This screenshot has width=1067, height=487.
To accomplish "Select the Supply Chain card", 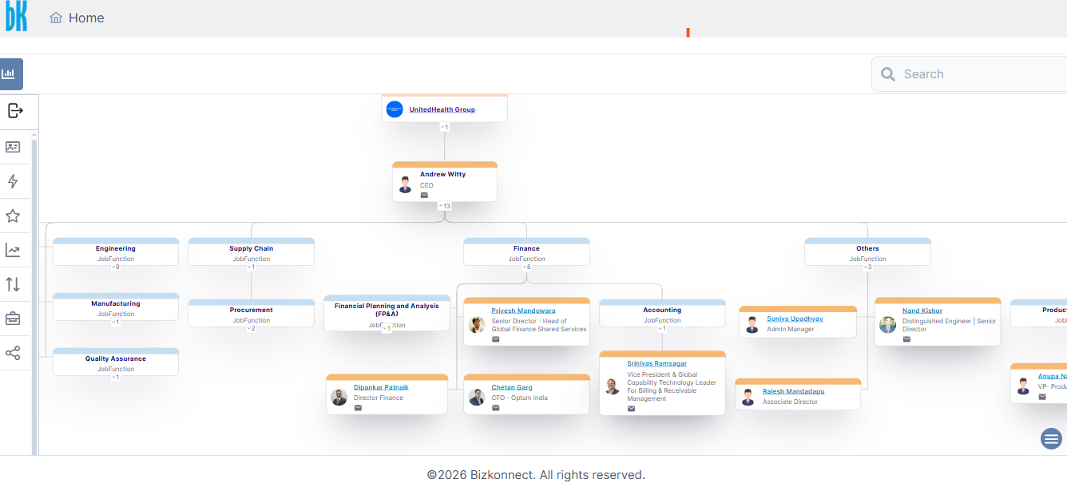I will click(x=252, y=251).
